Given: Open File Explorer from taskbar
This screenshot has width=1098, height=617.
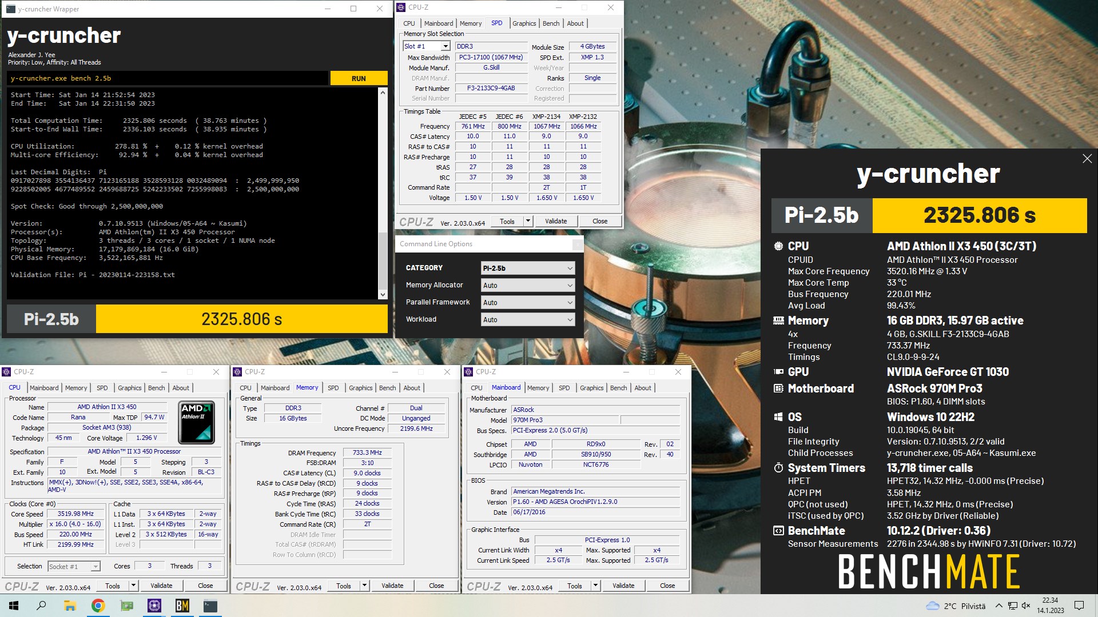Looking at the screenshot, I should [70, 606].
